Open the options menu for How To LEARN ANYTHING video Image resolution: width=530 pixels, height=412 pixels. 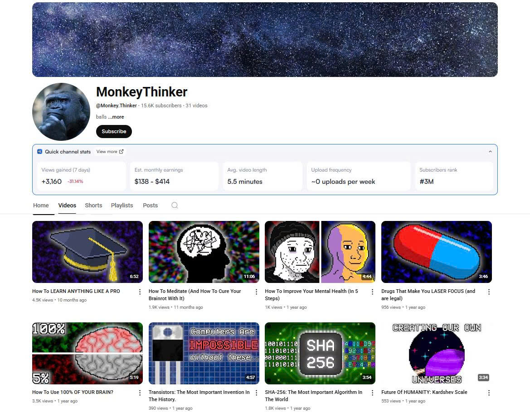[140, 292]
